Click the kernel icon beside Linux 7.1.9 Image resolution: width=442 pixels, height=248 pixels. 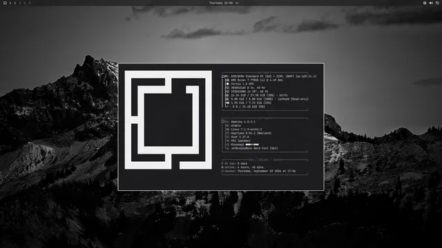tap(227, 130)
